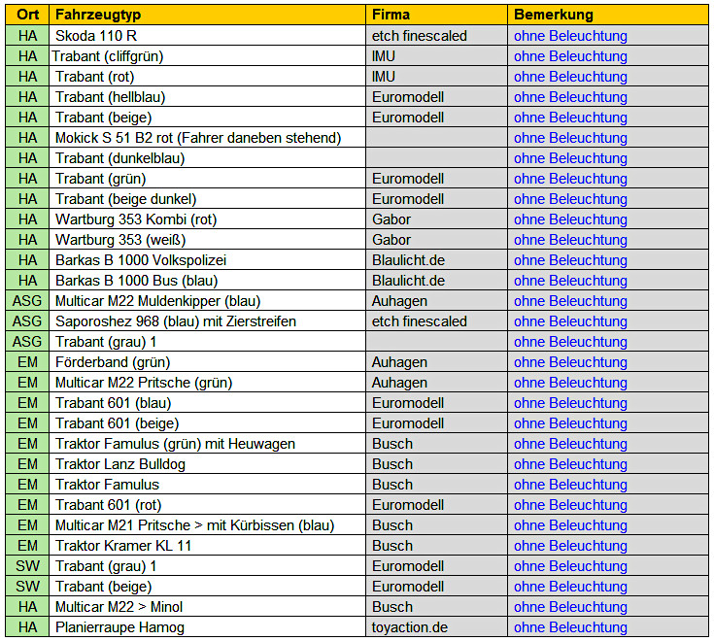This screenshot has width=714, height=641.
Task: Select the 'Trabant (hellblau)' cell
Action: coord(207,97)
